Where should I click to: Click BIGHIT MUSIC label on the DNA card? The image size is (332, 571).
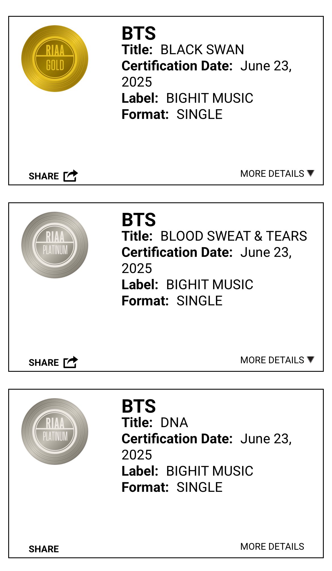210,471
